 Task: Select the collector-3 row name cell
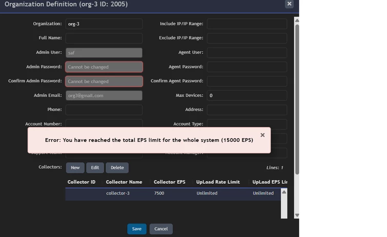pos(118,193)
